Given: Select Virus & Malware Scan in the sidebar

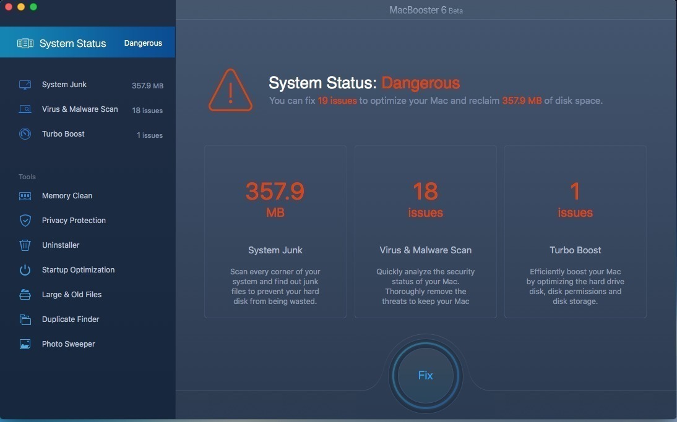Looking at the screenshot, I should click(x=88, y=109).
